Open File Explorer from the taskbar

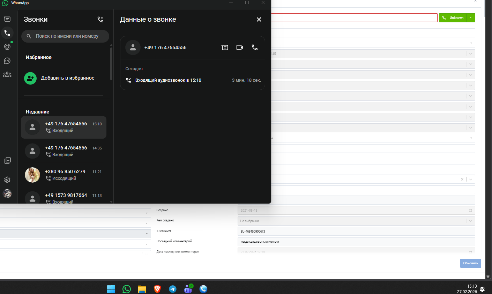142,289
